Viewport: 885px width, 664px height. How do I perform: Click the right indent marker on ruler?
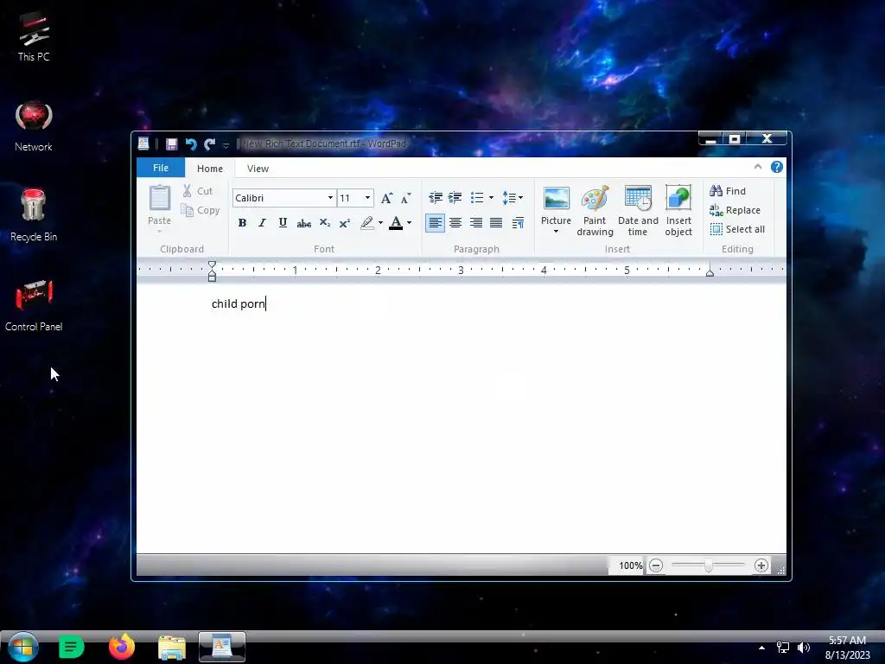[x=710, y=272]
